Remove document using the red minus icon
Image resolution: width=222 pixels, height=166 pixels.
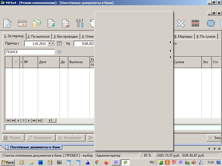tap(65, 23)
